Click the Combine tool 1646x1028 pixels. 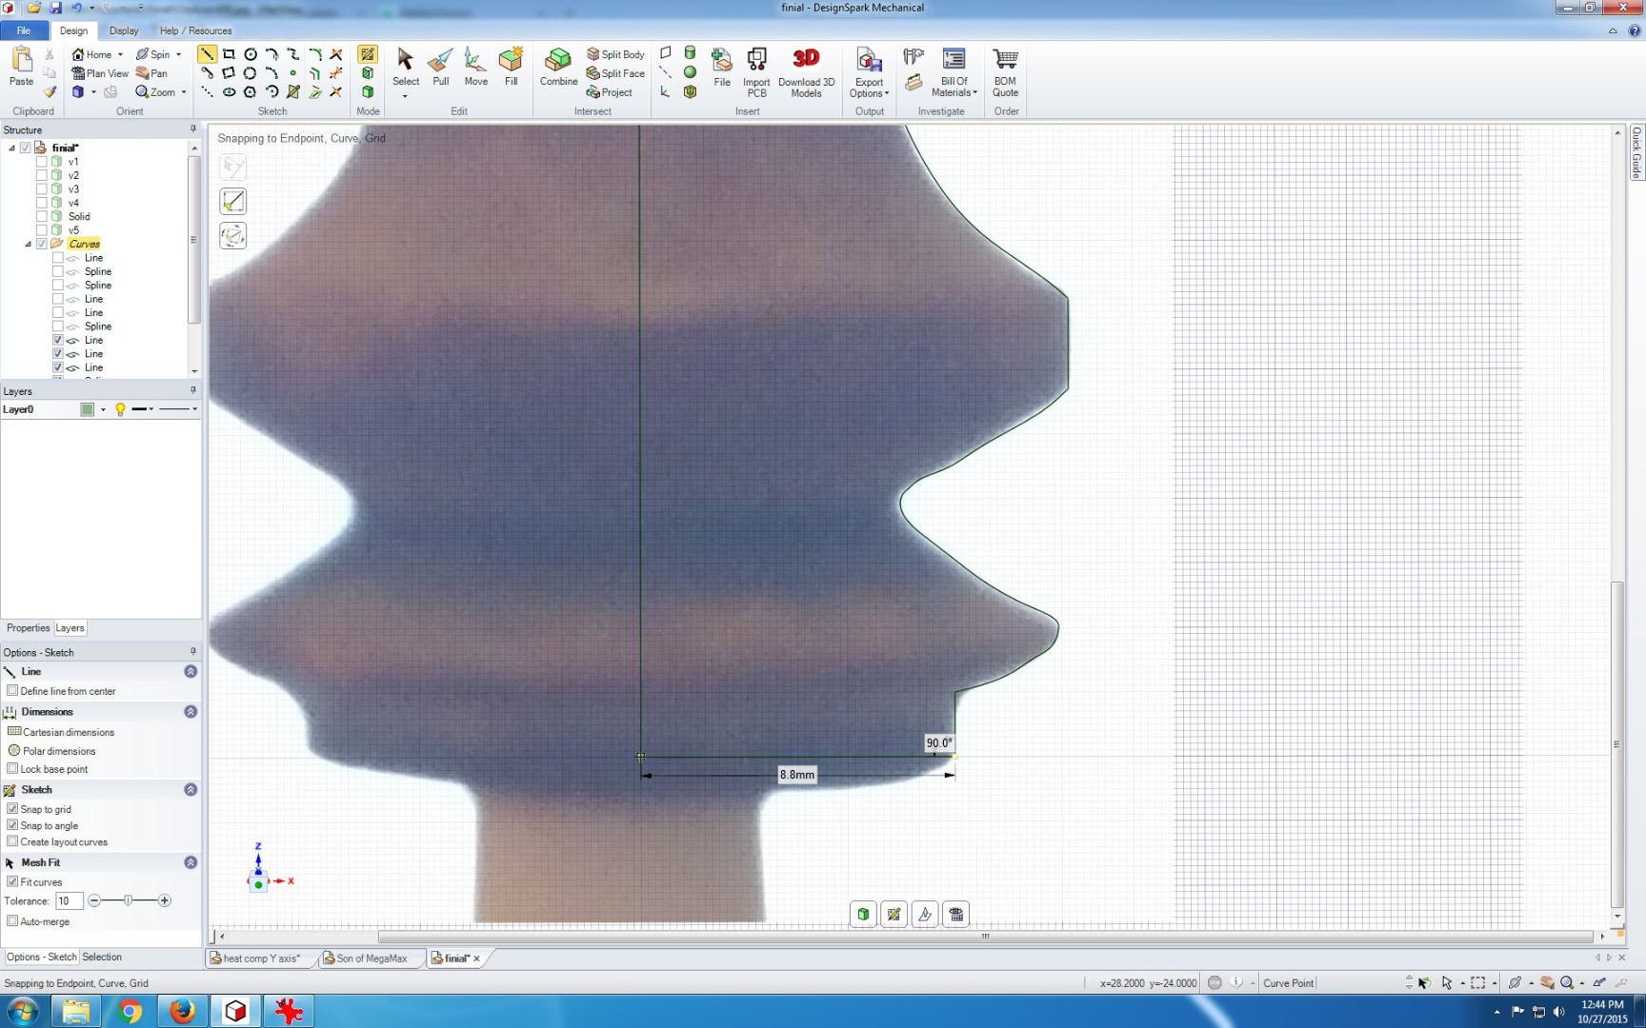click(x=558, y=67)
